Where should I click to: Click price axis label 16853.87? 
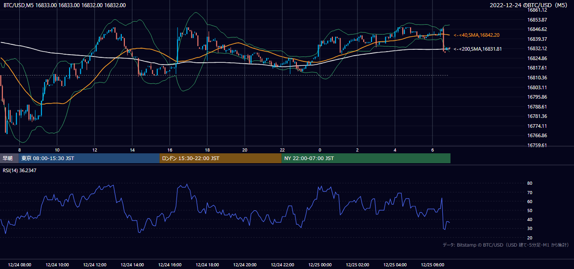pos(537,20)
